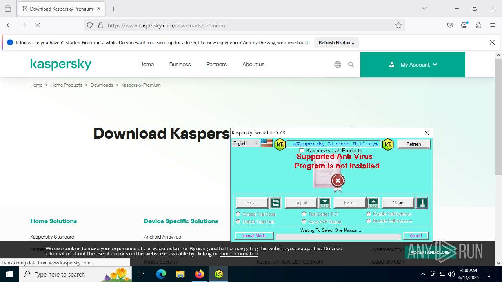Select the Delete Trial Code radio button
The width and height of the screenshot is (502, 282).
point(238,221)
